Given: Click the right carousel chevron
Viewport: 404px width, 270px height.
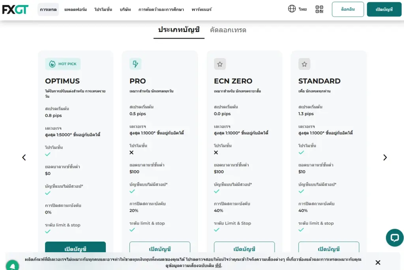Looking at the screenshot, I should [385, 157].
